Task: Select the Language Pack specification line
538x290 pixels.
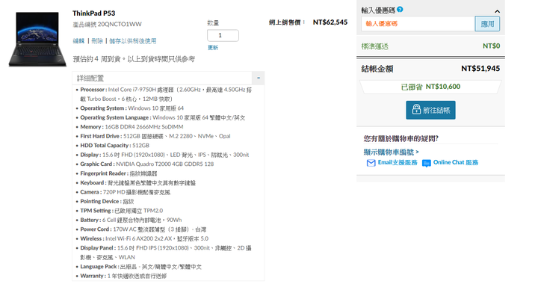Action: tap(140, 267)
